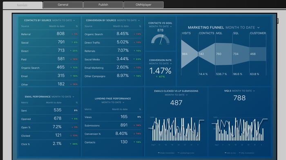Click the funnel 63.8 % rate
This screenshot has height=160, width=286.
point(255,74)
